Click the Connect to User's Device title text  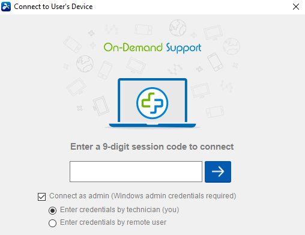click(x=53, y=7)
